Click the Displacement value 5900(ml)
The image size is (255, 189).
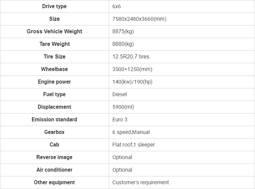(x=123, y=107)
